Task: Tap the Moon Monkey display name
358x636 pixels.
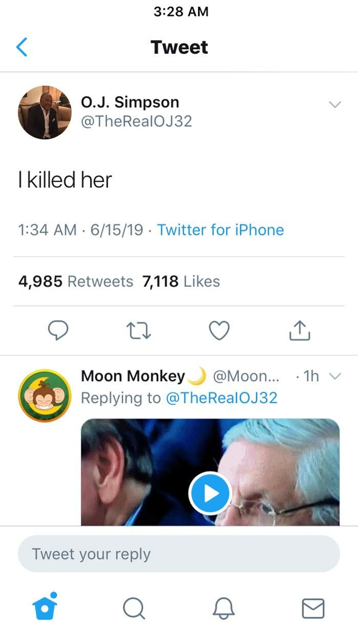Action: coord(133,376)
